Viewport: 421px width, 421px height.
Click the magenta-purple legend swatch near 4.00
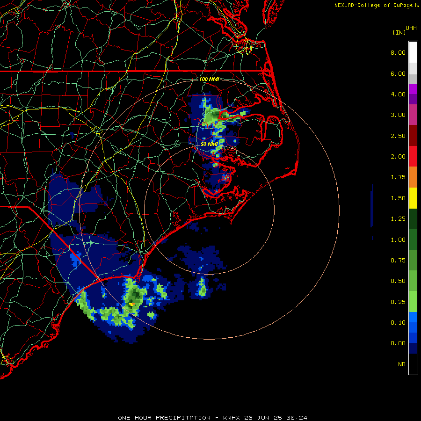(413, 89)
